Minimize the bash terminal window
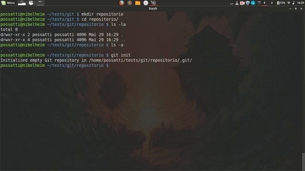 tap(290, 9)
